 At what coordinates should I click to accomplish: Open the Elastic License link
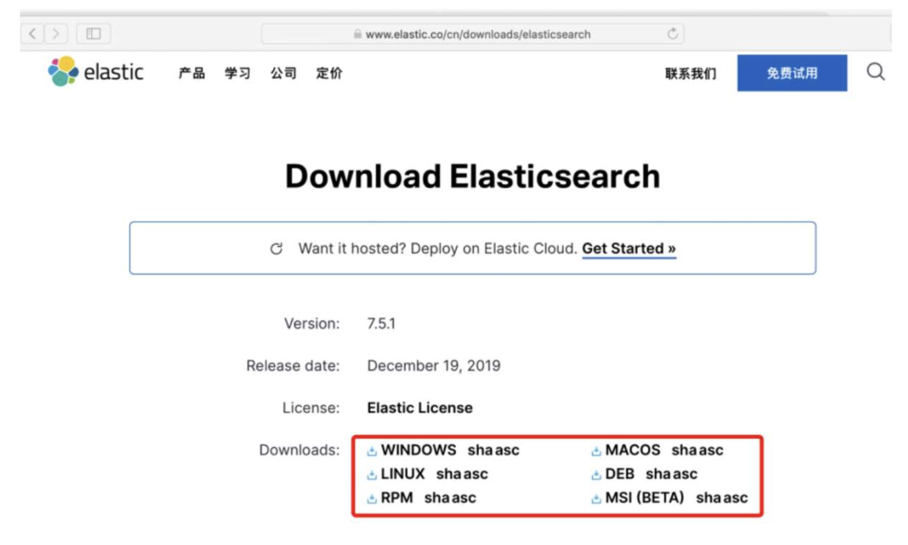(x=419, y=408)
